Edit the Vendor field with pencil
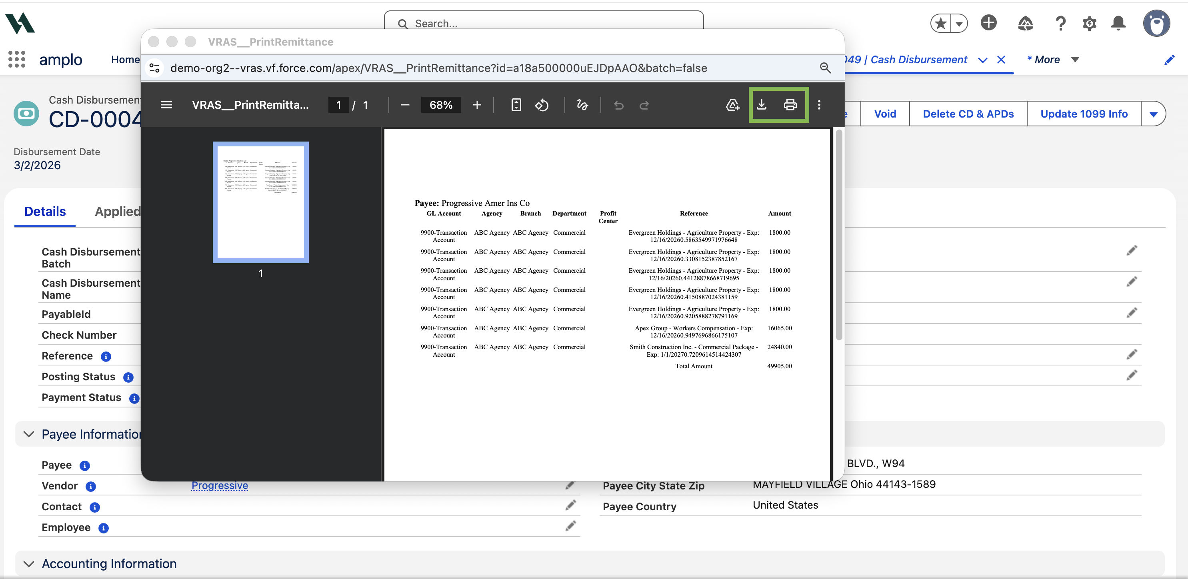The height and width of the screenshot is (579, 1188). [570, 485]
